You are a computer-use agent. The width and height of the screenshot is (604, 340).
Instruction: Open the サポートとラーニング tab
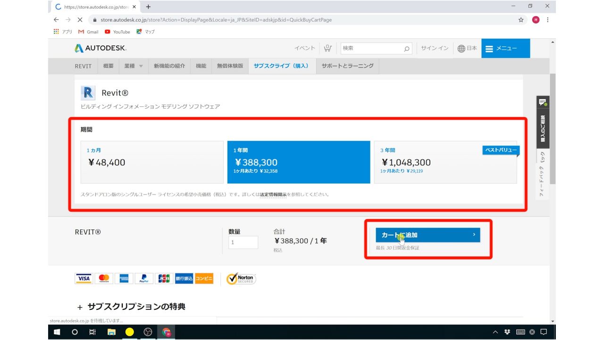[347, 66]
